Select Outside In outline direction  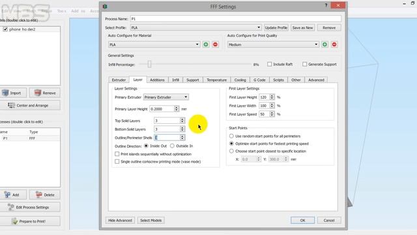pos(172,146)
